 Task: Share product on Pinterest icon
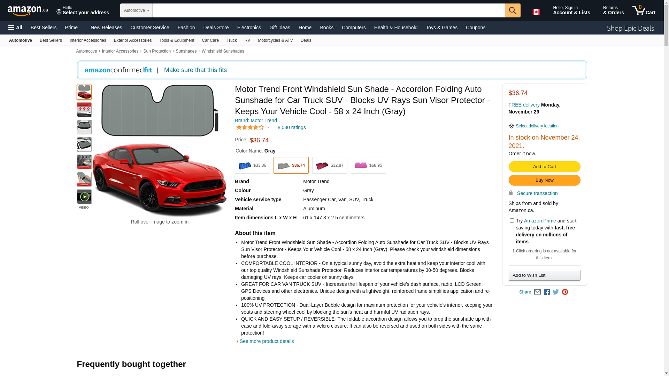tap(565, 292)
